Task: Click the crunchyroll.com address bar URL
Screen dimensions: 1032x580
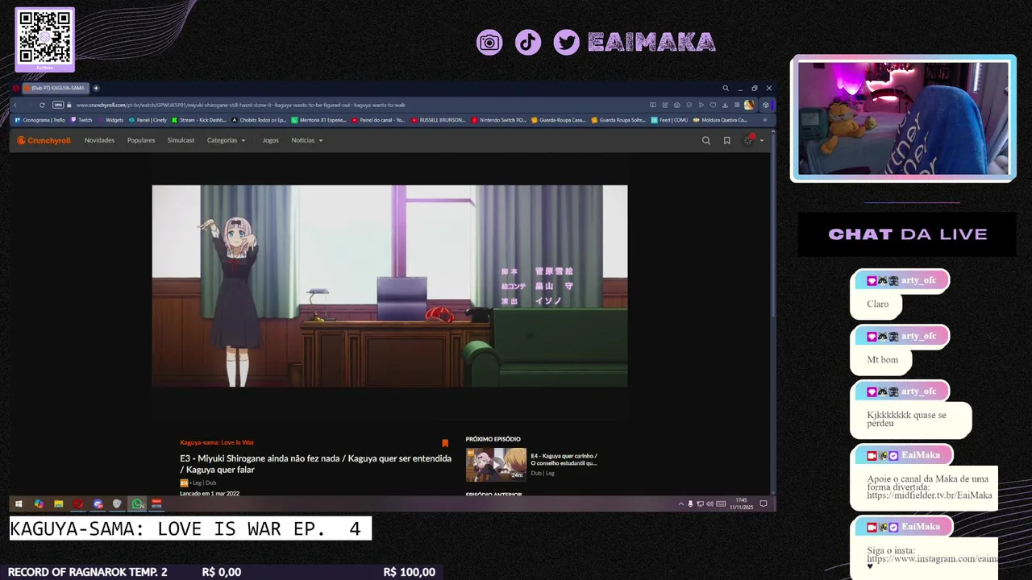Action: pos(240,105)
